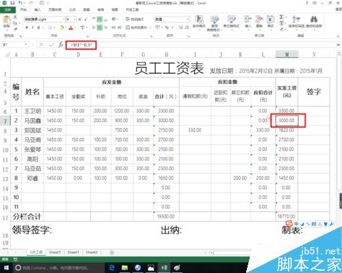The image size is (342, 273).
Task: Open the number format dropdown
Action: pos(187,19)
